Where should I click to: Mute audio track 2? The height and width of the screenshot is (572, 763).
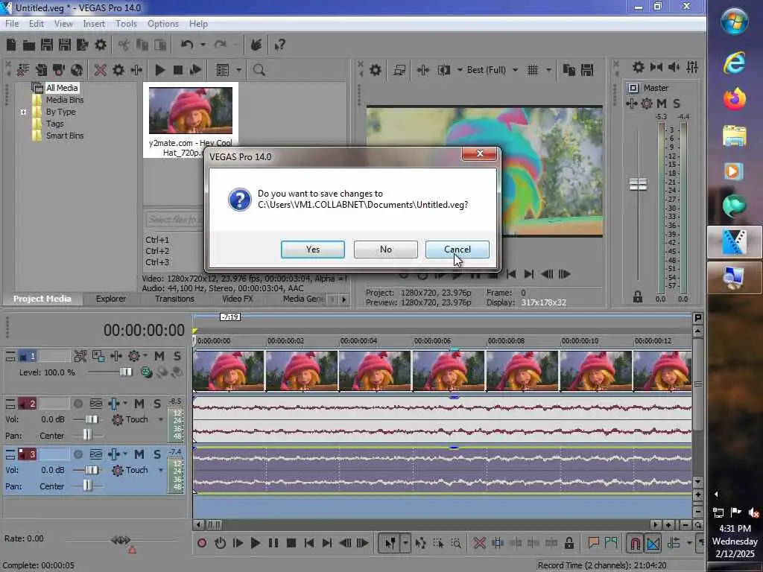click(139, 403)
